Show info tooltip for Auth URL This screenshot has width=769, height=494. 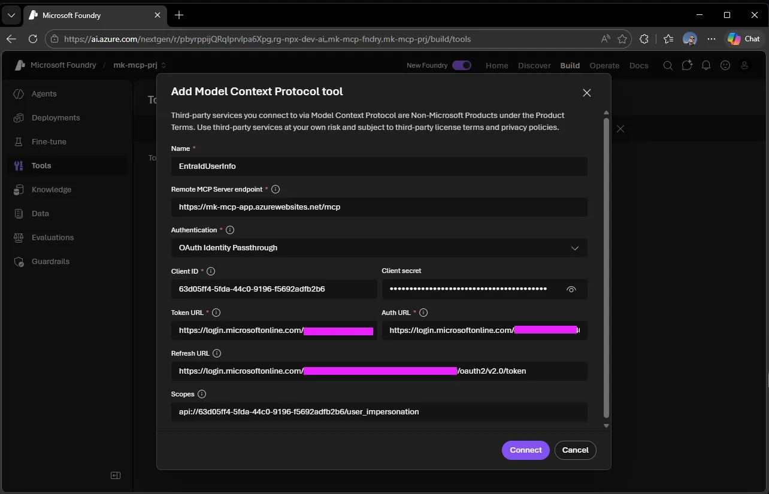point(423,313)
